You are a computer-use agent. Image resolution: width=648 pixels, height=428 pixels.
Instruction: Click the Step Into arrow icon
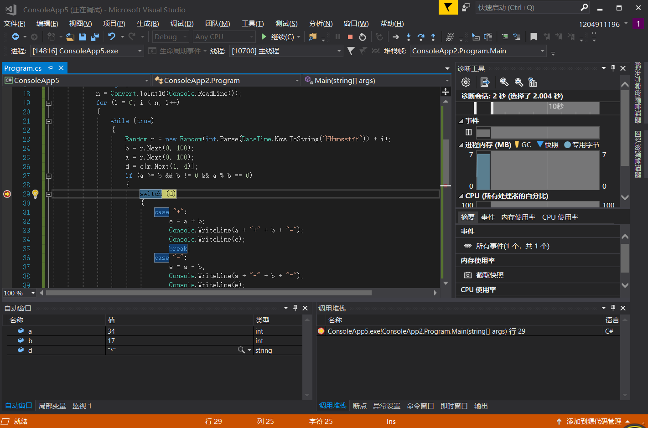pyautogui.click(x=408, y=37)
